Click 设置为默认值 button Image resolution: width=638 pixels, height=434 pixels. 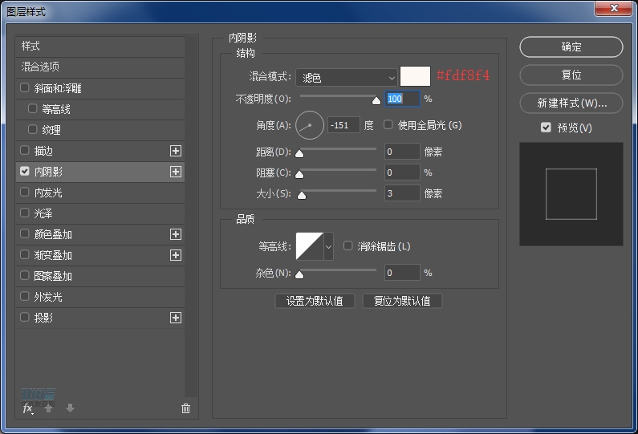pyautogui.click(x=315, y=301)
